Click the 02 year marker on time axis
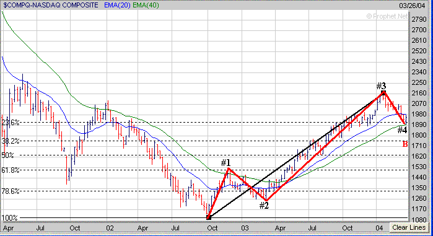Viewport: 433px width, 236px height. coord(110,229)
